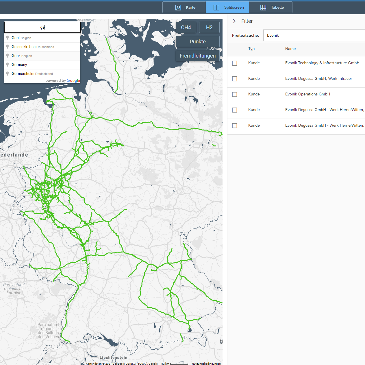Click the "Evonik Operations GmbH" name cell

click(307, 94)
